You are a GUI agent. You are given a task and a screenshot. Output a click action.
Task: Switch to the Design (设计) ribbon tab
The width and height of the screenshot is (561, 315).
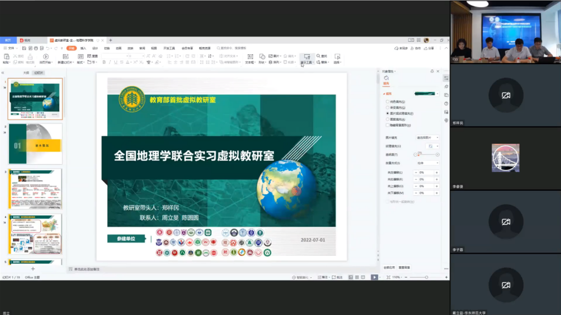tap(95, 48)
